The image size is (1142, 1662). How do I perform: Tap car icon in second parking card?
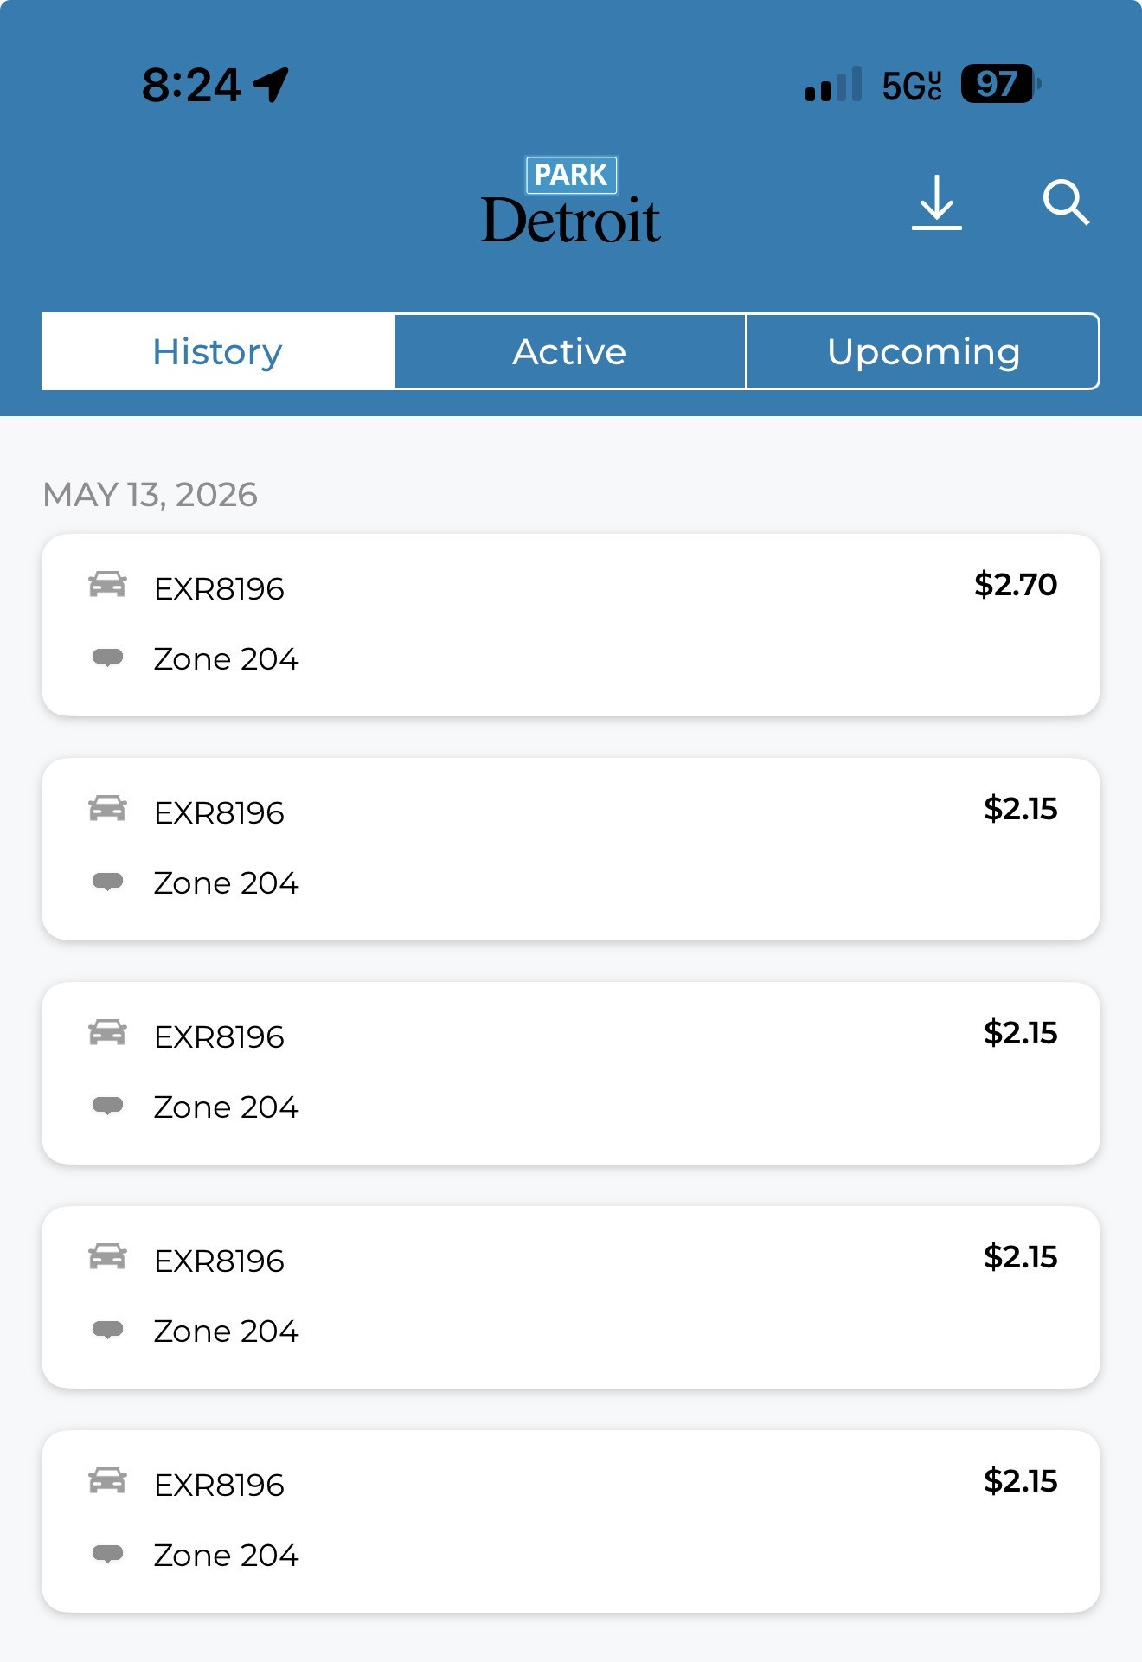tap(107, 809)
